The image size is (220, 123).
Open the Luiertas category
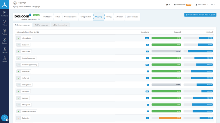click(25, 98)
